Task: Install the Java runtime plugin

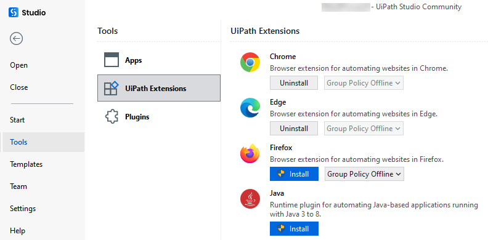Action: click(x=294, y=229)
